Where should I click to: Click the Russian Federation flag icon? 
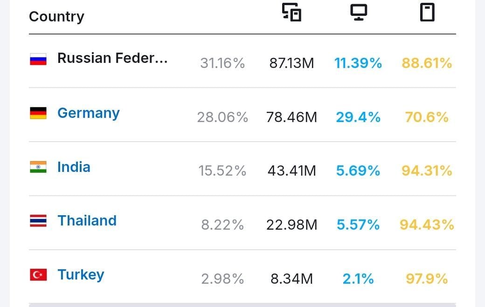coord(38,59)
